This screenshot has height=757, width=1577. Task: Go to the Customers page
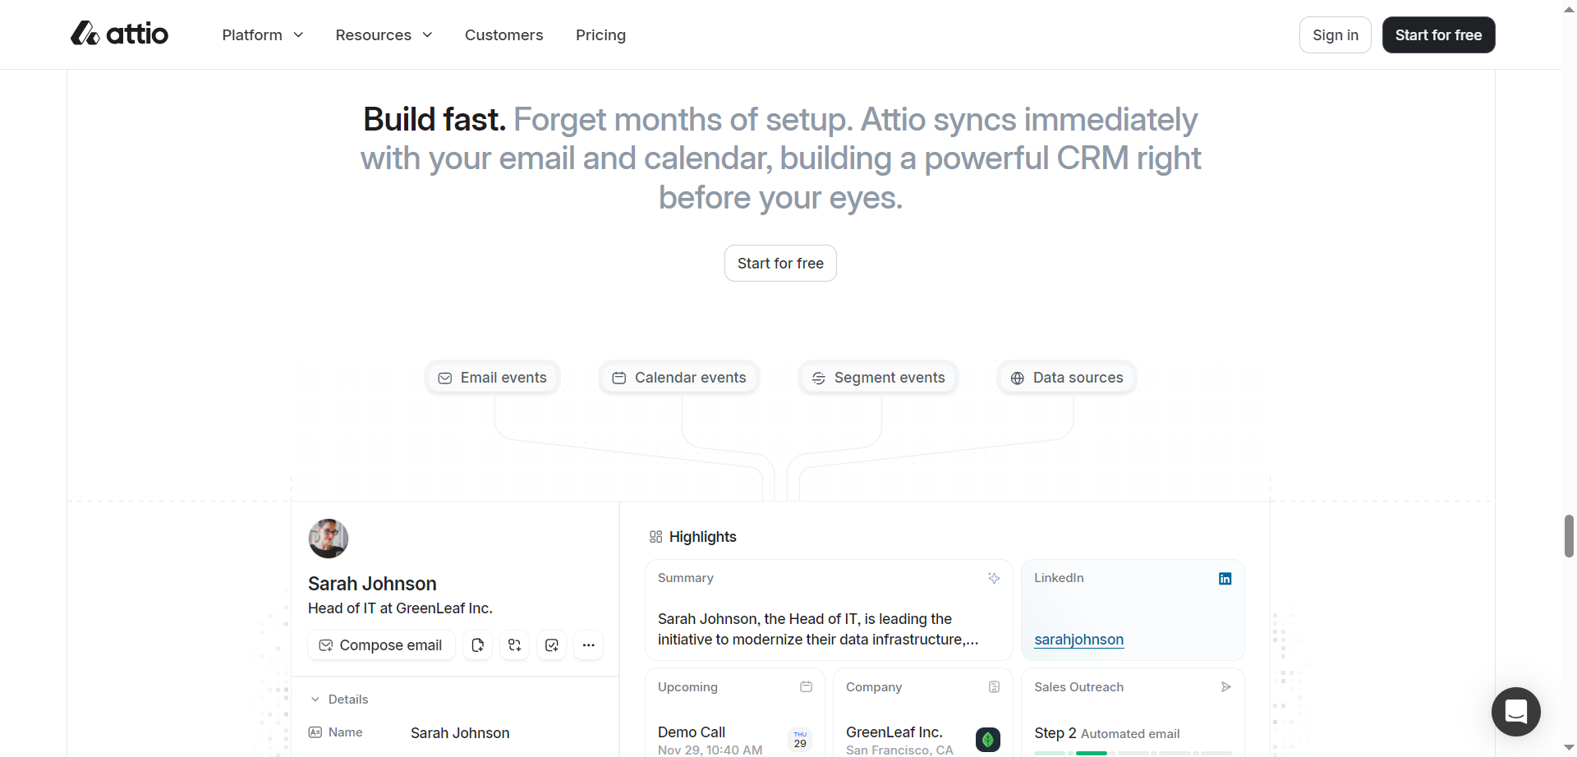tap(503, 35)
